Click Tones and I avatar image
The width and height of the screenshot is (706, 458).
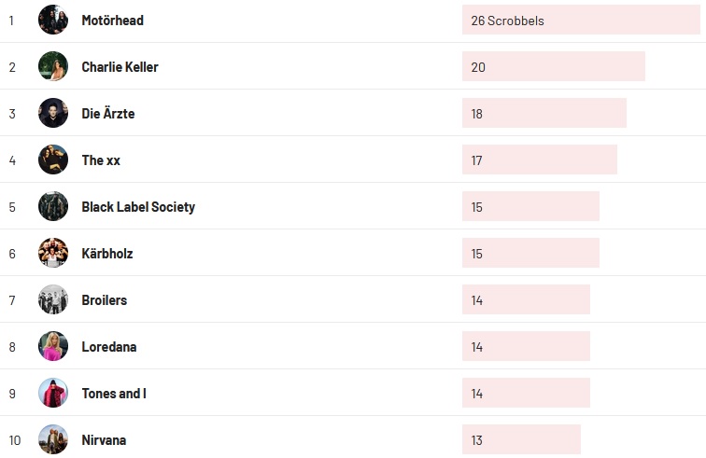tap(53, 393)
